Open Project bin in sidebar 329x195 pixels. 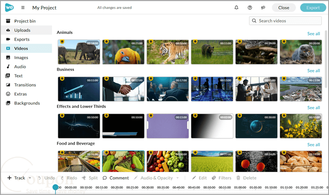27,21
